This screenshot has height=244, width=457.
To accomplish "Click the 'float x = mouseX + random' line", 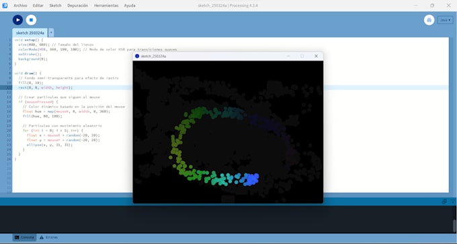I will pos(63,135).
